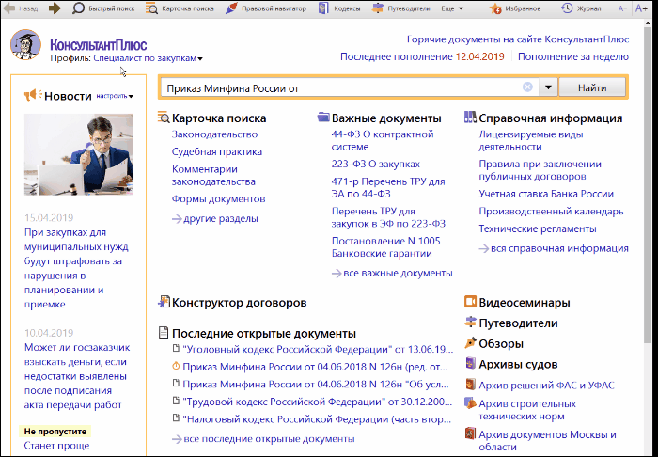This screenshot has height=457, width=658.
Task: Open the Карточка поиска toolbar icon
Action: point(151,8)
